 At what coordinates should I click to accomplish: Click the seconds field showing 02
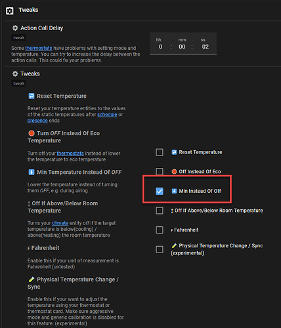click(205, 47)
